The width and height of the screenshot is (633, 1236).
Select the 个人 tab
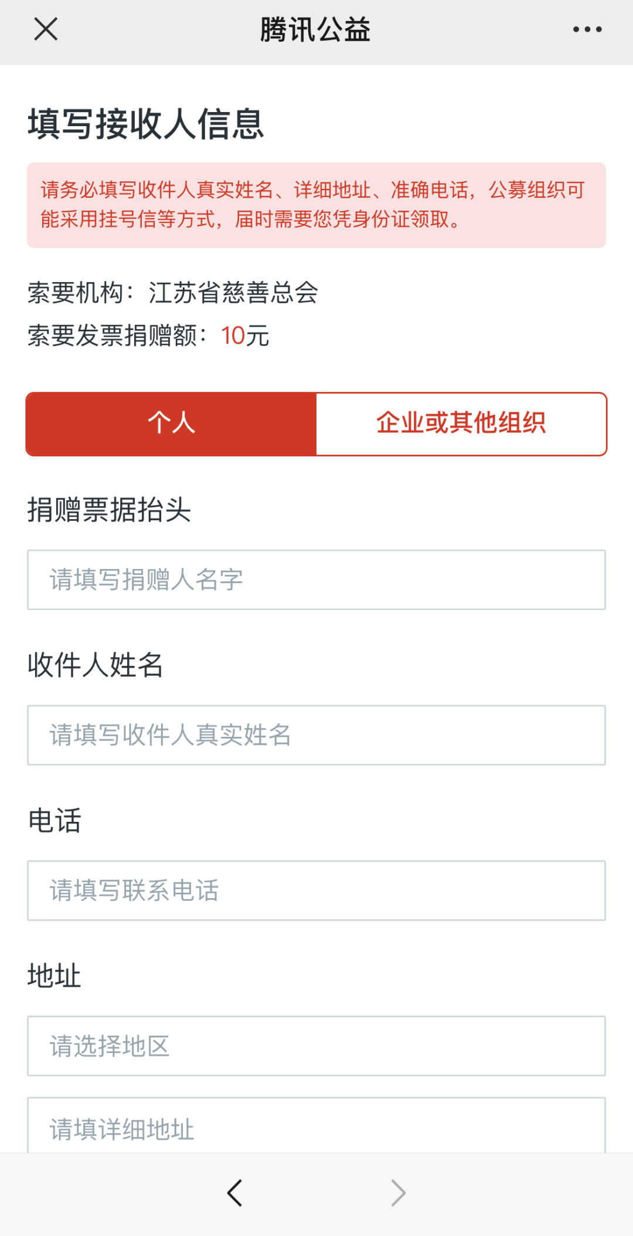click(171, 424)
